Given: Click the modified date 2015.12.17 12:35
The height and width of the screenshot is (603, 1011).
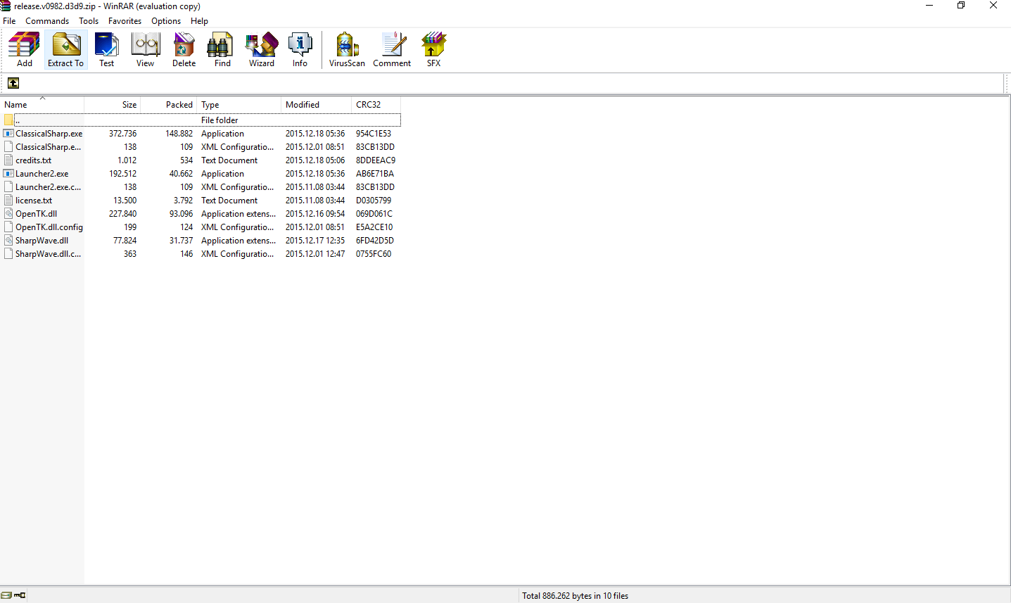Looking at the screenshot, I should click(315, 241).
